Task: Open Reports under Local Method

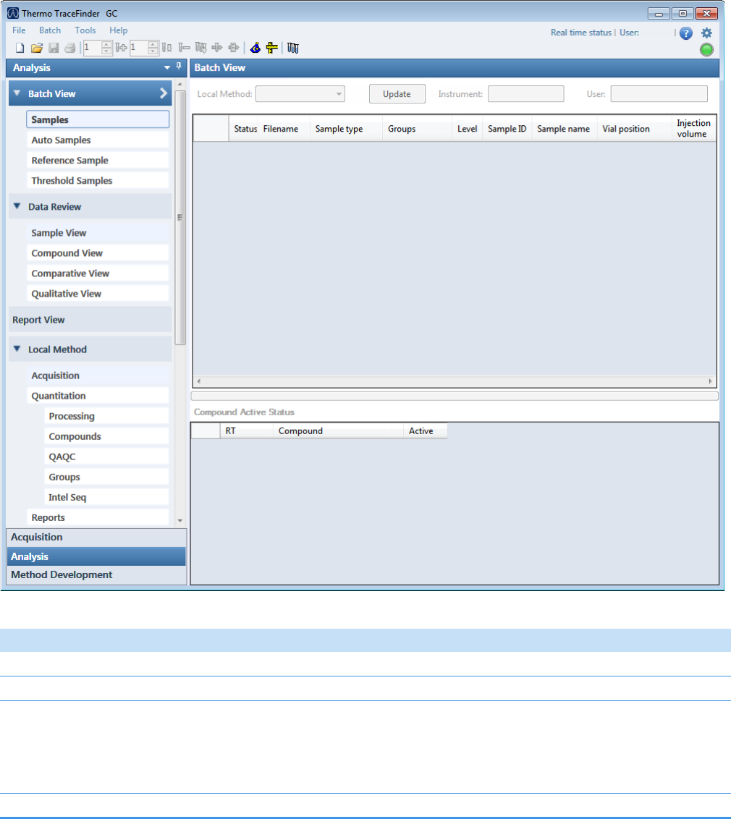Action: [x=98, y=517]
